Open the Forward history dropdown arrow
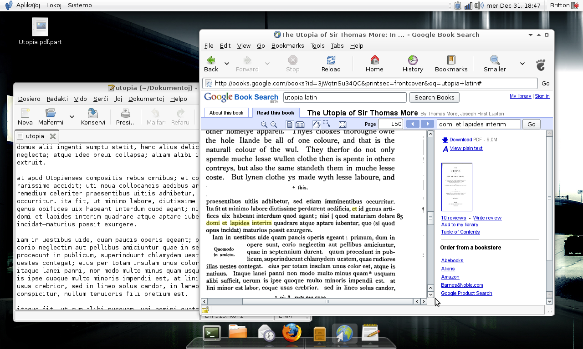The height and width of the screenshot is (349, 583). pos(267,64)
